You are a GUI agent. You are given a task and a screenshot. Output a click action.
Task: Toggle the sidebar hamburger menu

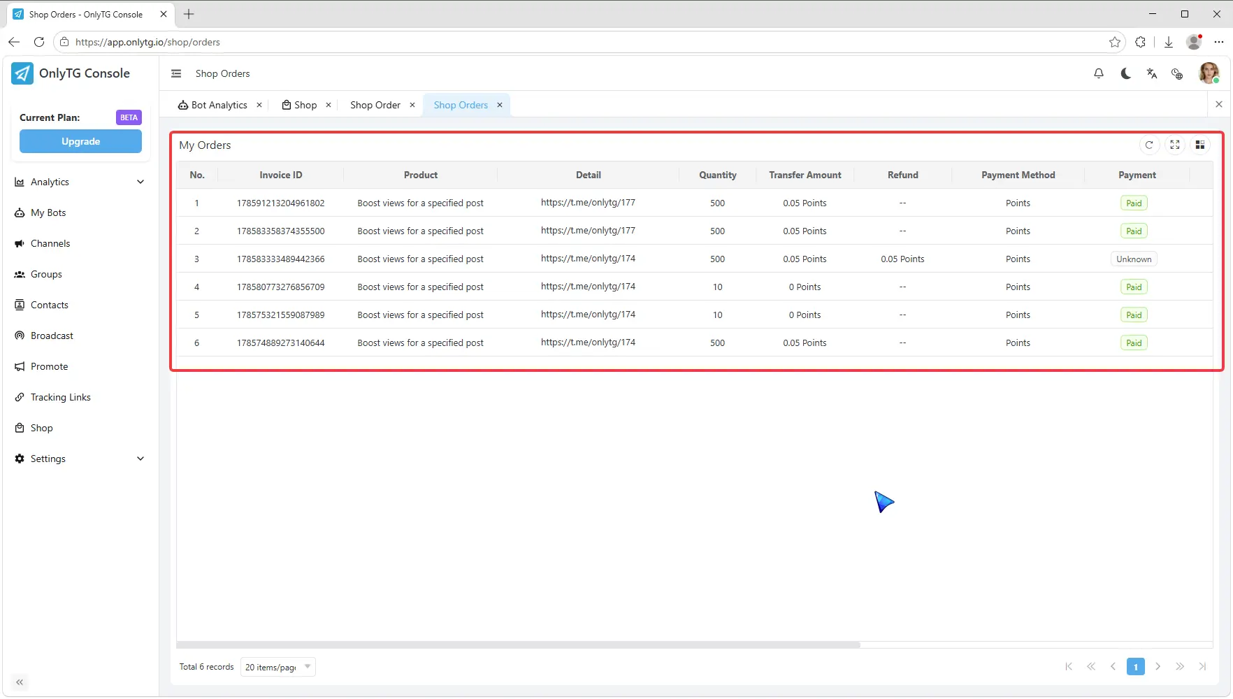[x=176, y=73]
